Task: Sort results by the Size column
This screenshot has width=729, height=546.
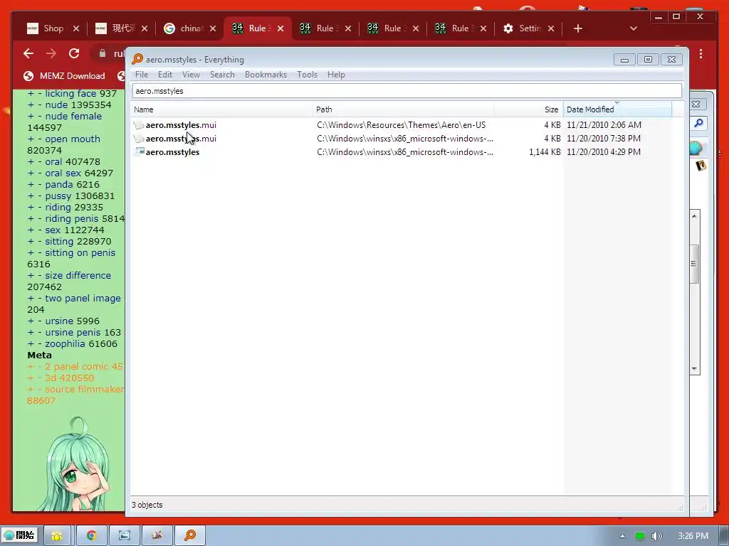Action: (529, 109)
